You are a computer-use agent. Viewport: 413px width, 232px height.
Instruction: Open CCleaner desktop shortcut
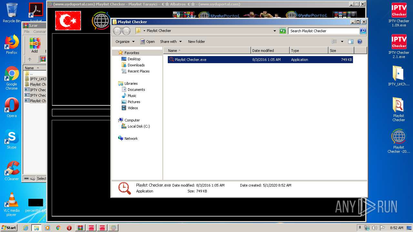click(x=12, y=171)
